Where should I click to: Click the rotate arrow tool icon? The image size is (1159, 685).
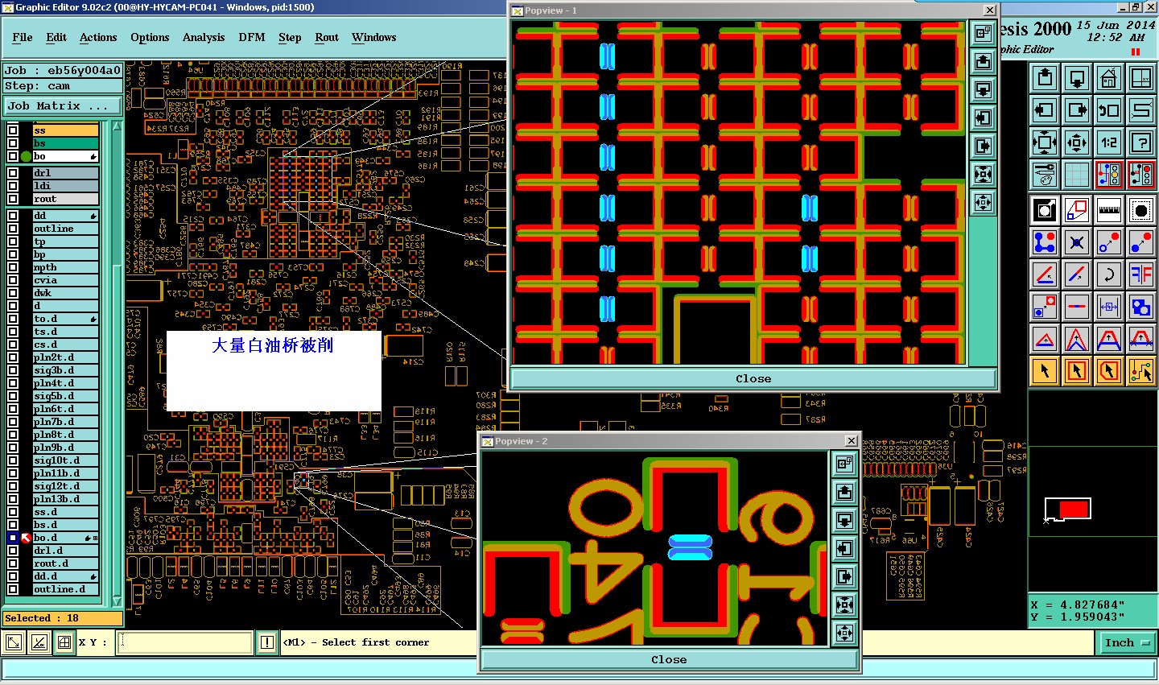[1109, 274]
